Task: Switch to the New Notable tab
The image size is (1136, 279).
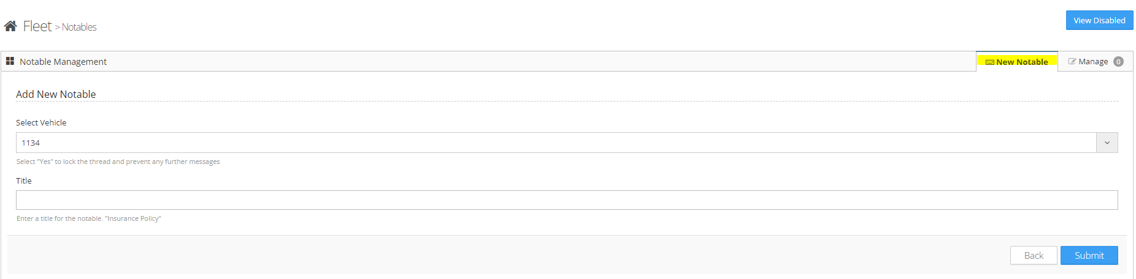Action: pyautogui.click(x=1022, y=62)
